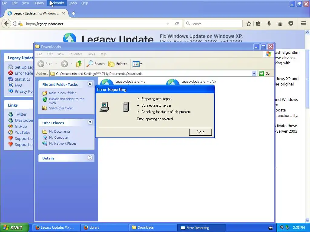
Task: Click Windows Start button
Action: (x=14, y=227)
